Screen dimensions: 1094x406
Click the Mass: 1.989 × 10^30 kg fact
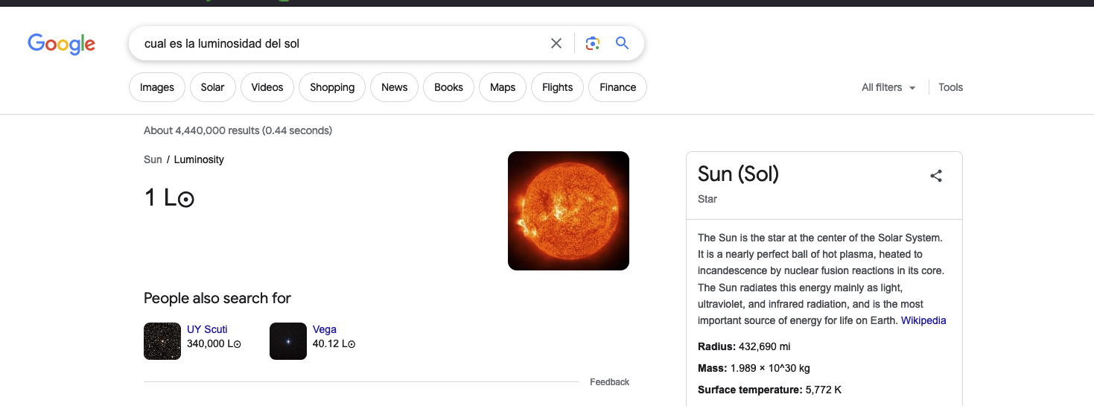[754, 368]
